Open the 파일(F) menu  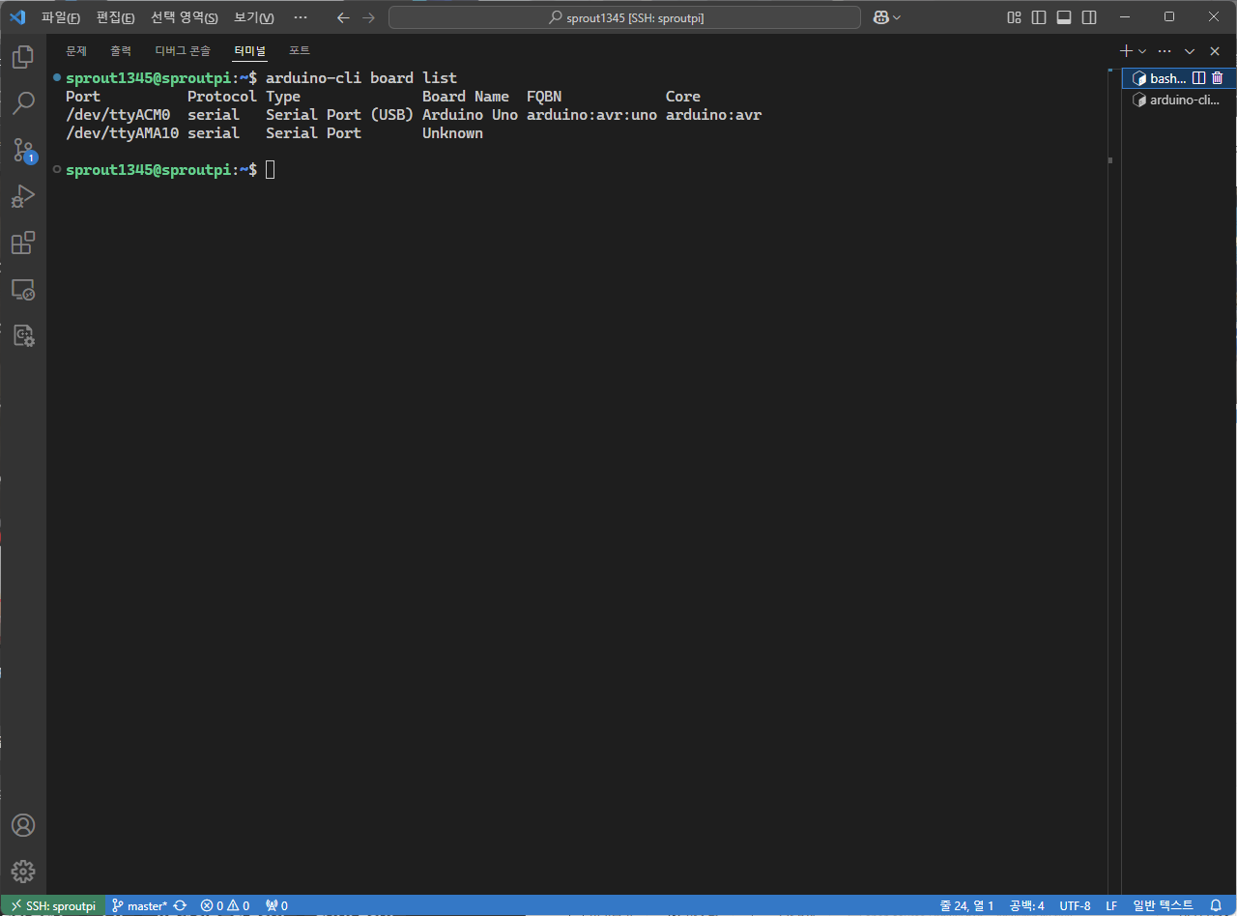(x=61, y=17)
